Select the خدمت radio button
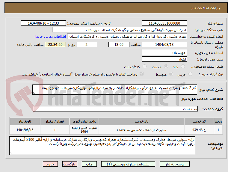Image resolution: width=228 pixels, height=172 pixels. coord(166,67)
